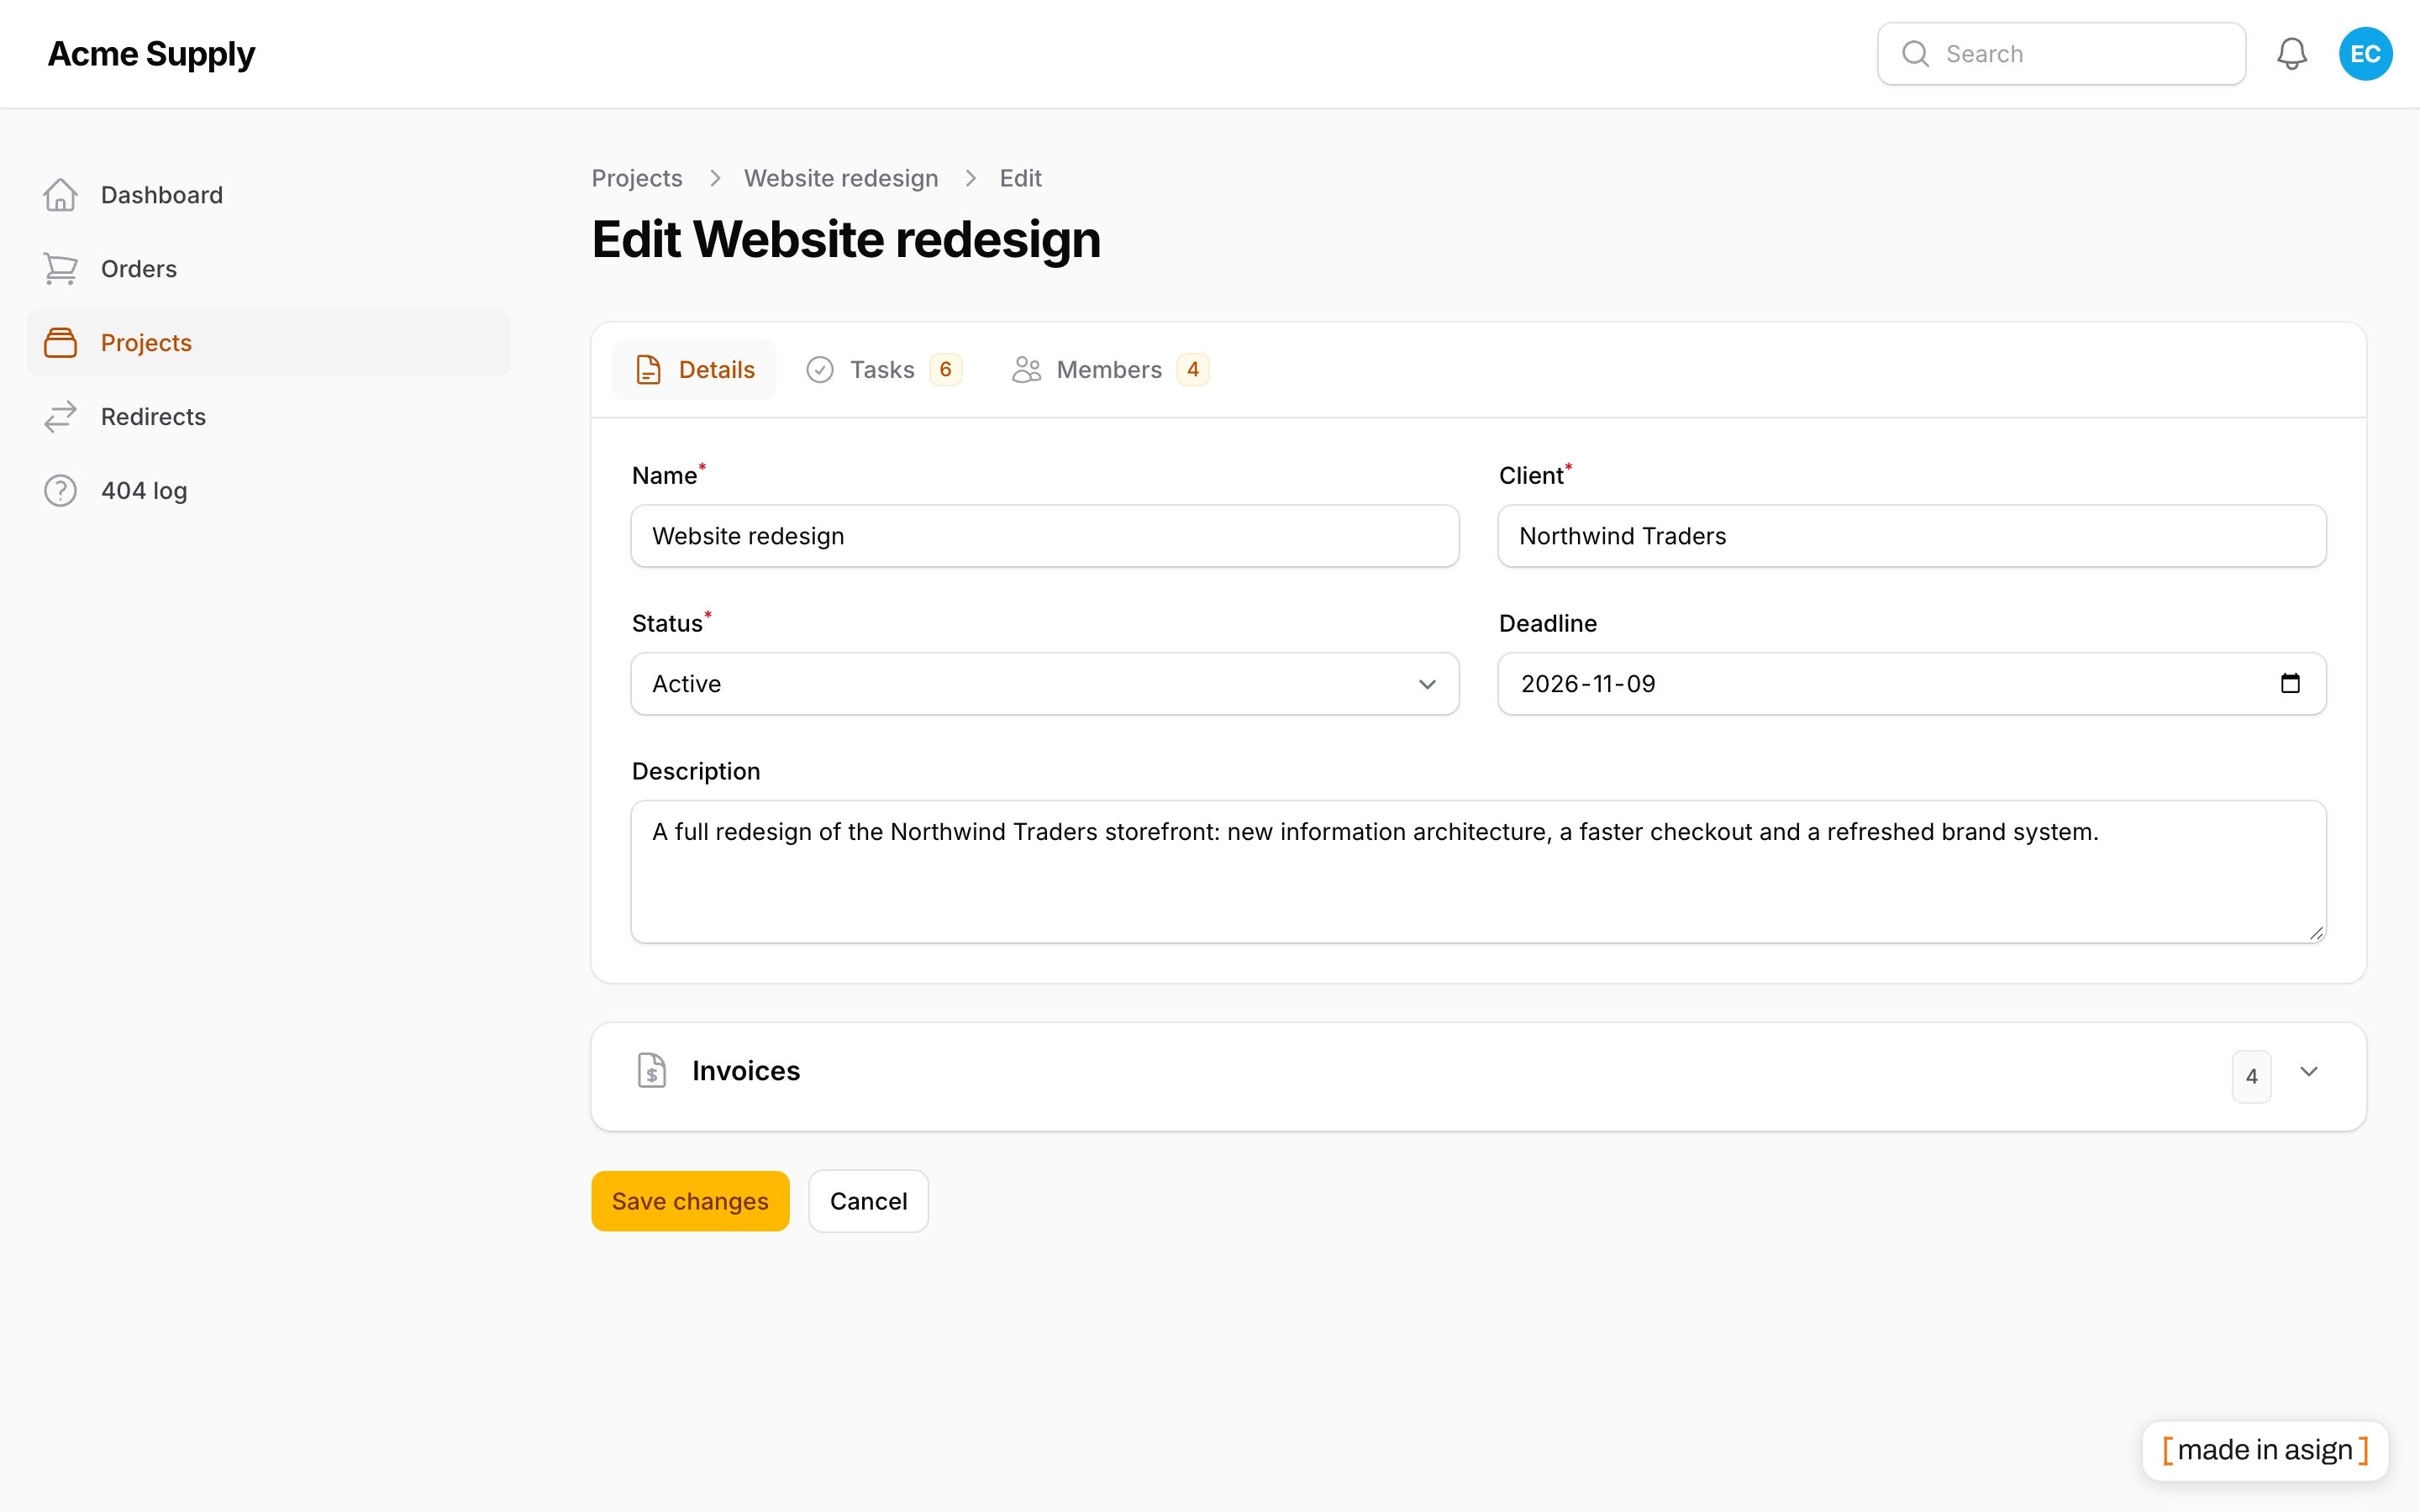2420x1512 pixels.
Task: Click the Invoices document icon
Action: 652,1071
